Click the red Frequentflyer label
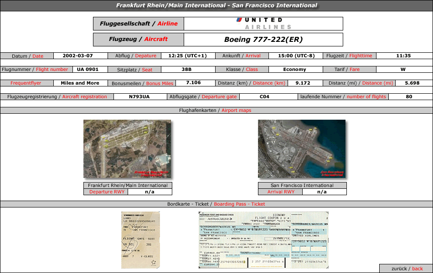This screenshot has height=273, width=433. click(x=26, y=83)
